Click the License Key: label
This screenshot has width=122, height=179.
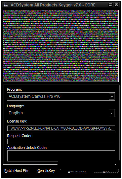[x=17, y=121]
